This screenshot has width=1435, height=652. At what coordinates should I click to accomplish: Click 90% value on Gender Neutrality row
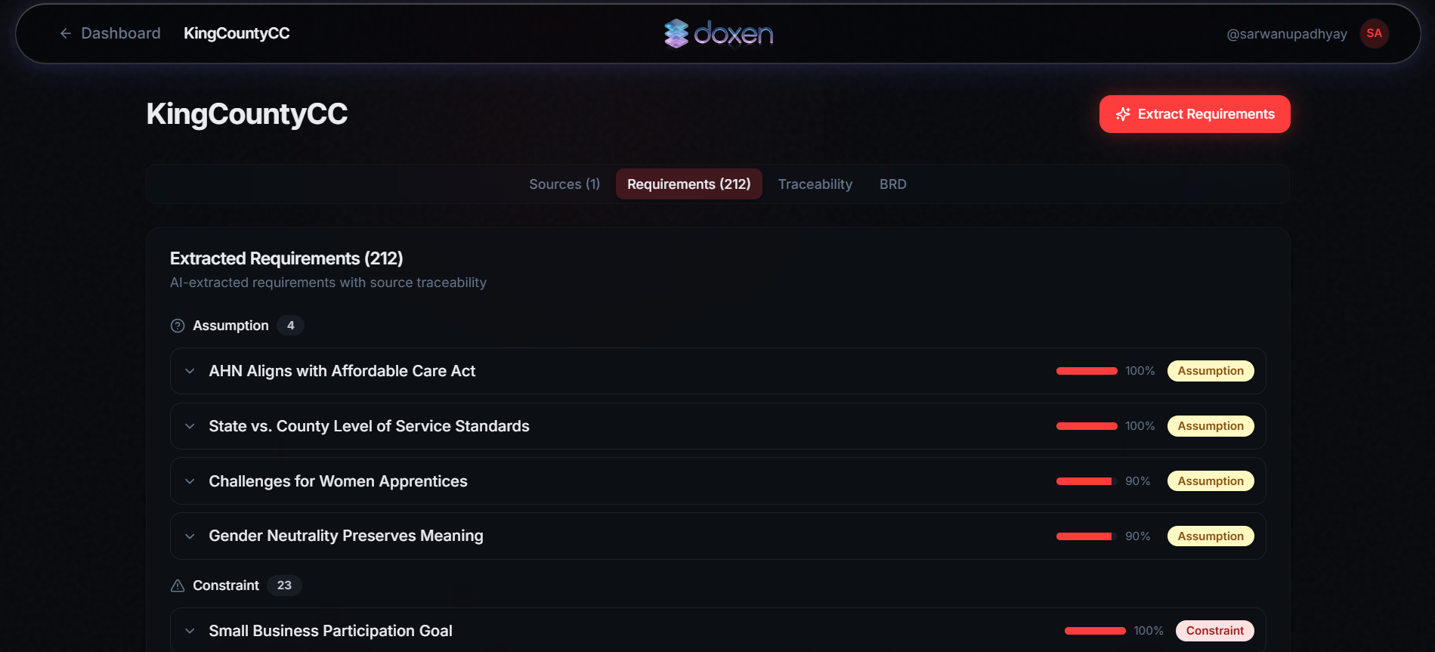point(1137,536)
